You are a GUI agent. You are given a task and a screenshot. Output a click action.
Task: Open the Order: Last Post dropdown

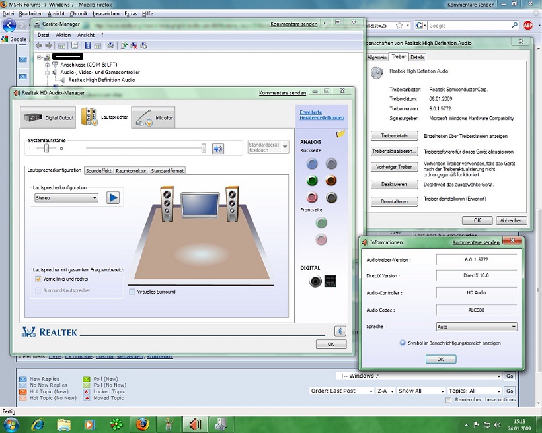click(x=342, y=391)
